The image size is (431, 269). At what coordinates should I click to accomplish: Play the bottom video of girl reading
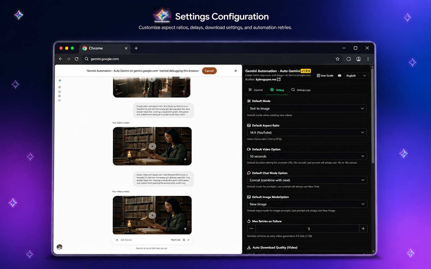pos(153,215)
